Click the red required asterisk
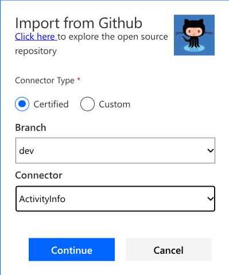The height and width of the screenshot is (275, 229). coord(79,79)
